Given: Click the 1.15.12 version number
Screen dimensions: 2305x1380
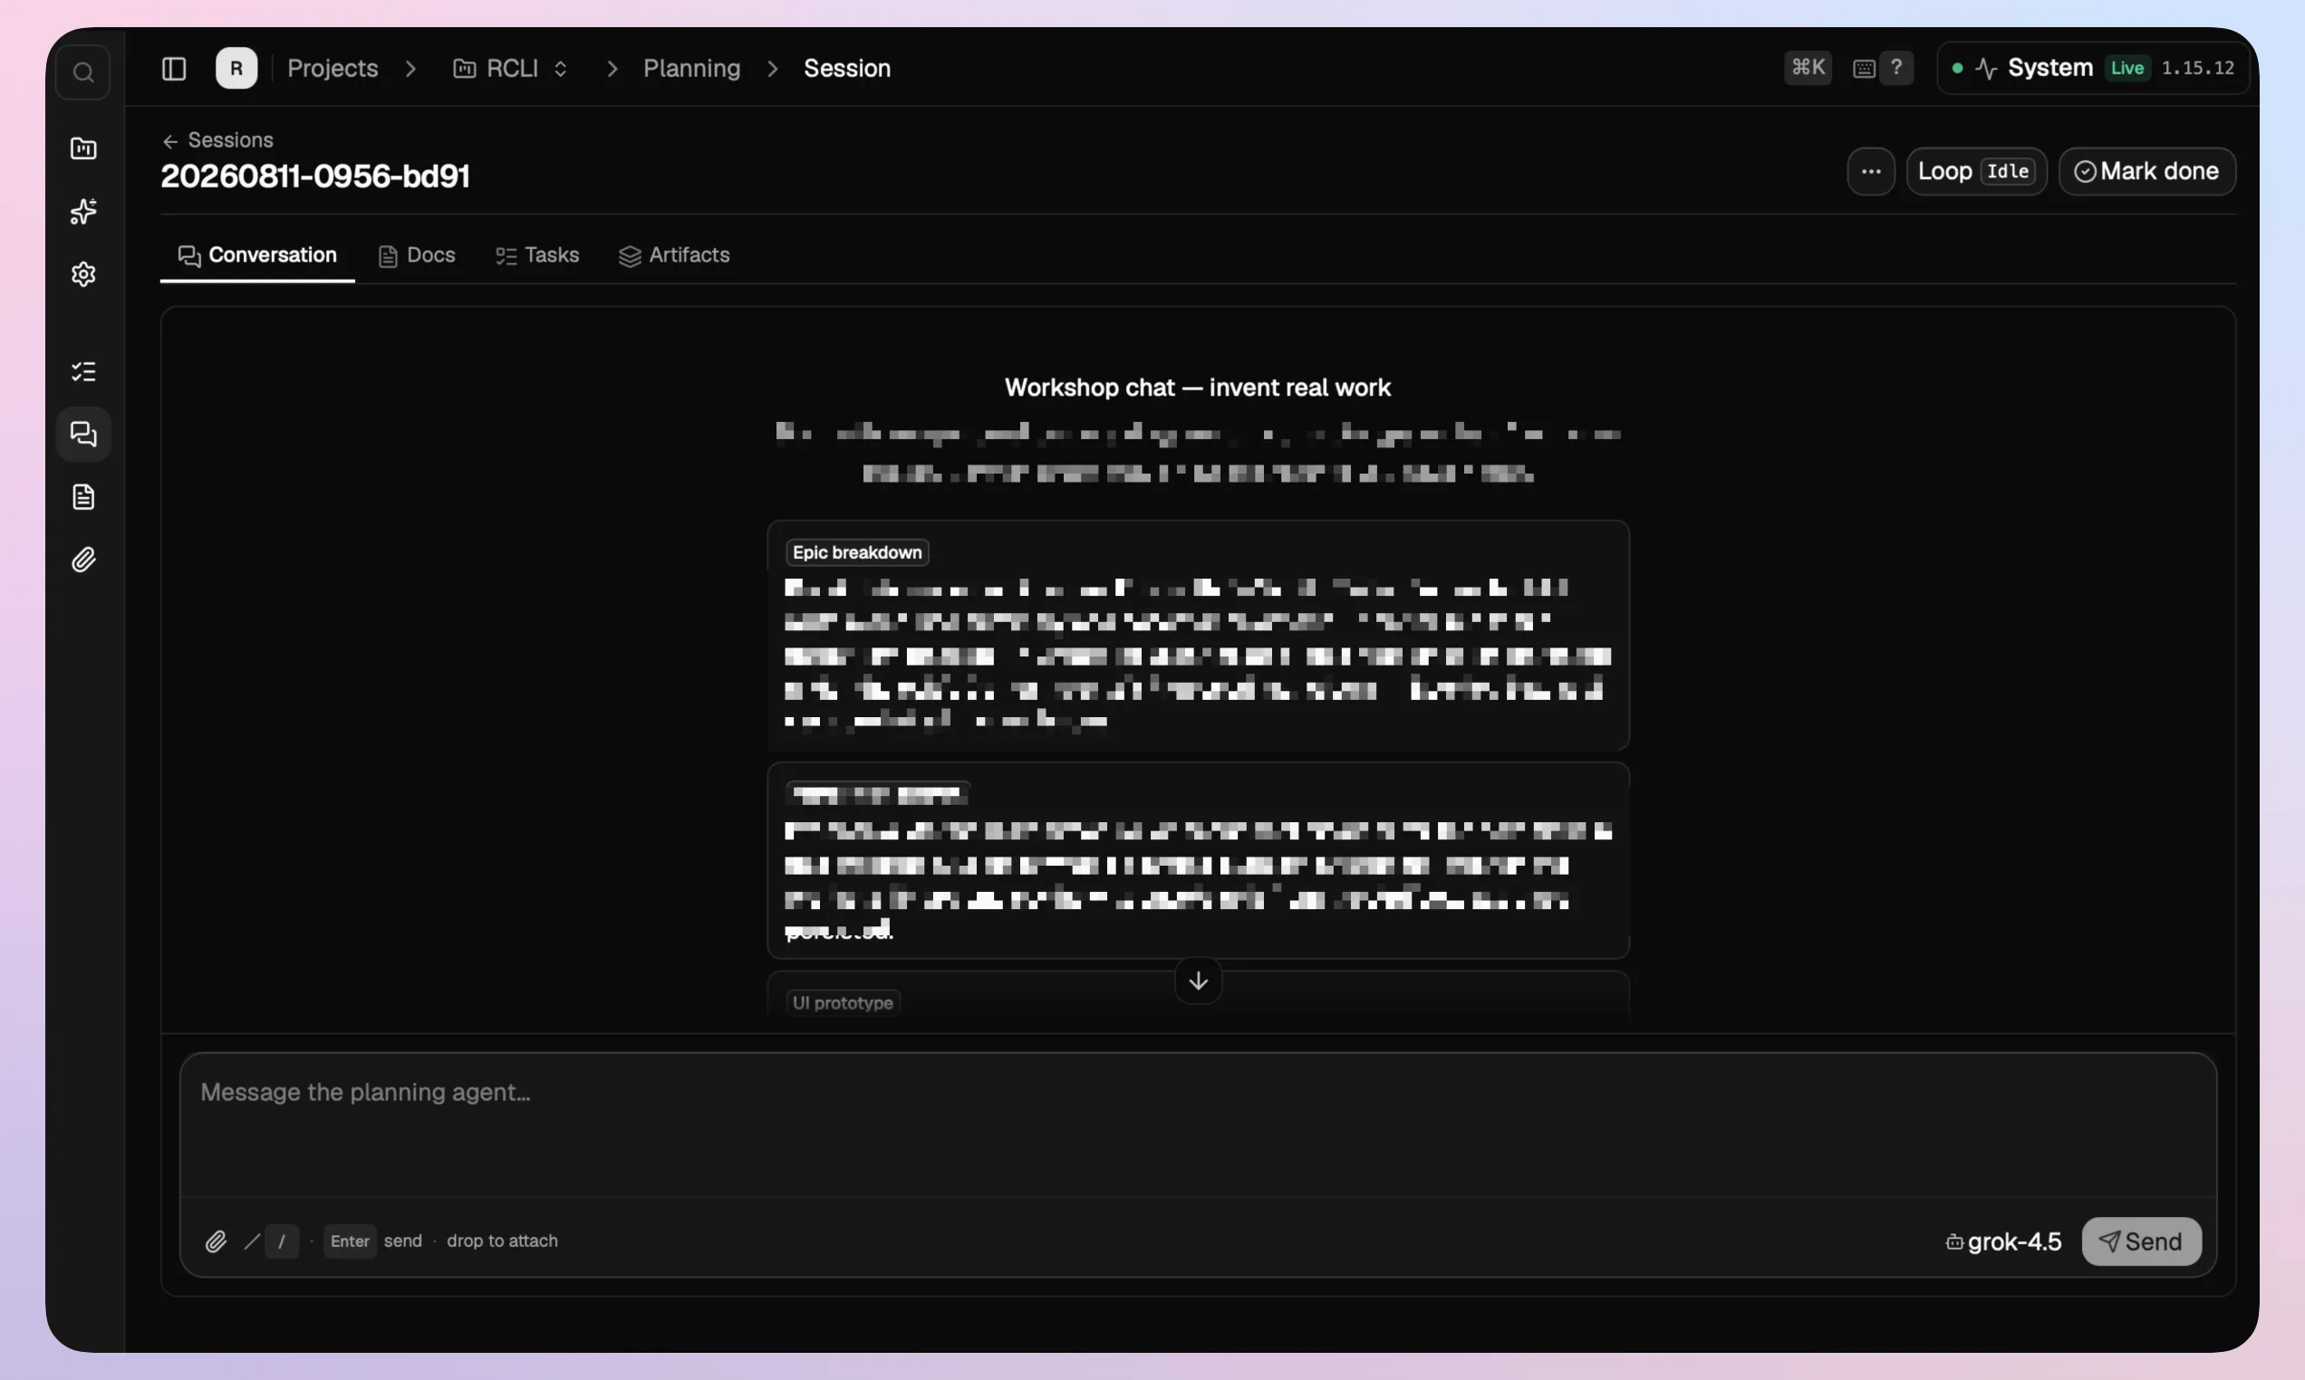Looking at the screenshot, I should pos(2197,68).
